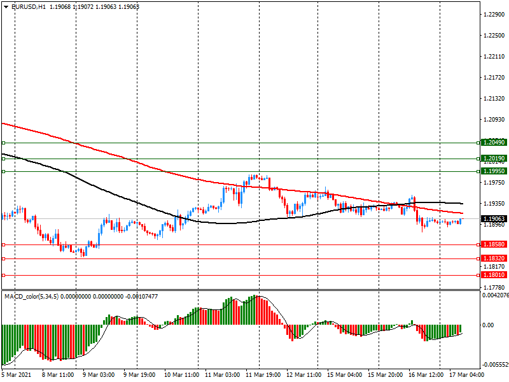
Task: Grab the right handle of the 1.20190 line
Action: [478, 159]
